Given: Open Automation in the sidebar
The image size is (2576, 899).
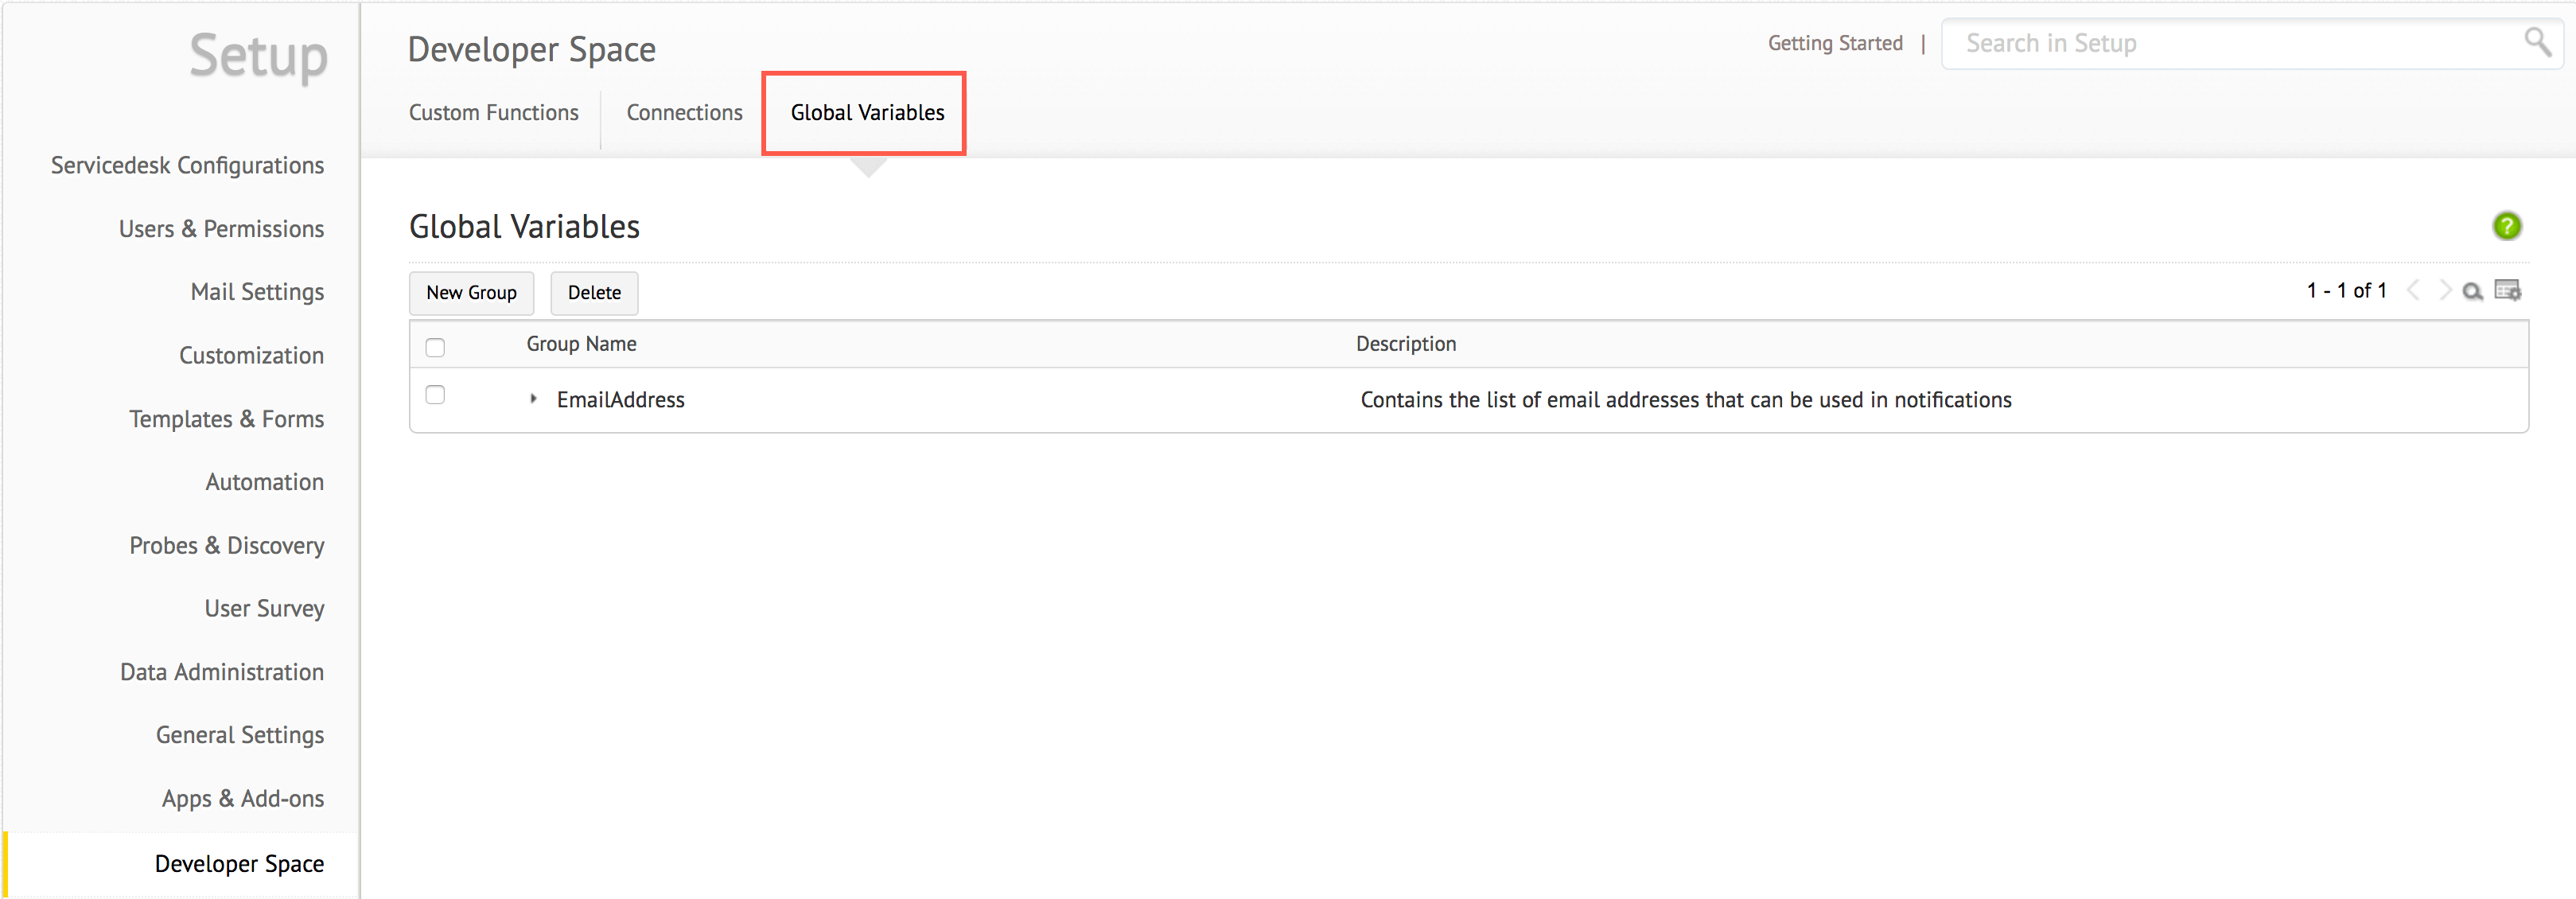Looking at the screenshot, I should pyautogui.click(x=264, y=482).
